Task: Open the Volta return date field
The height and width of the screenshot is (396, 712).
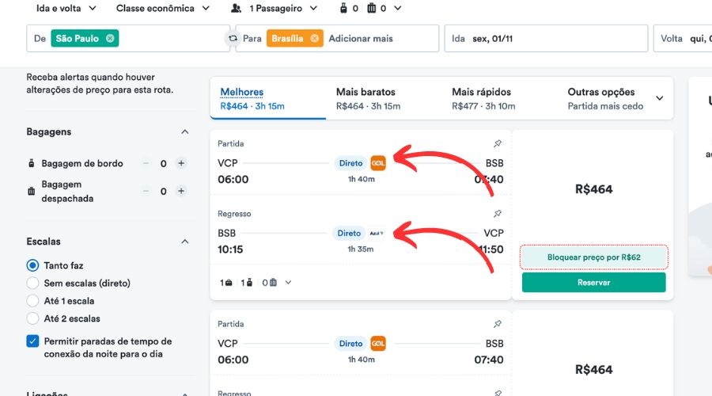Action: click(683, 39)
